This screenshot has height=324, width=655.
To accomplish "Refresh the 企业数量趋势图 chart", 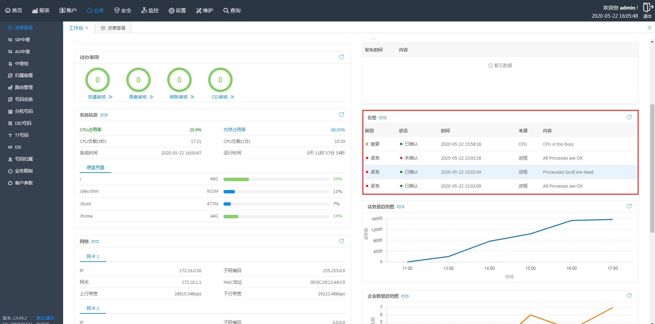I will 629,296.
